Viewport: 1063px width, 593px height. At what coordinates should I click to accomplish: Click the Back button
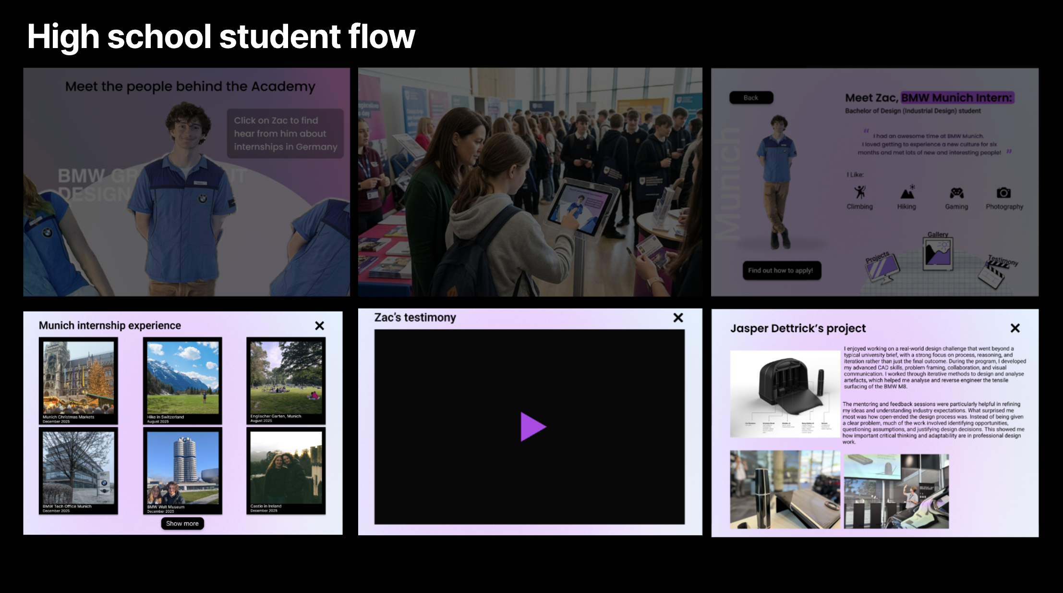click(751, 98)
